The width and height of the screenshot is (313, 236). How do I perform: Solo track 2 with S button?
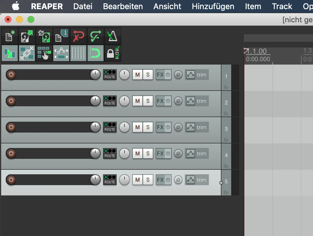click(148, 101)
